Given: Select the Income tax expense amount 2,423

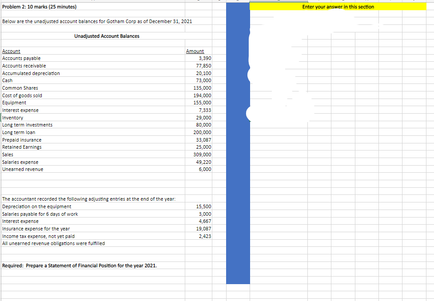Looking at the screenshot, I should pyautogui.click(x=205, y=236).
